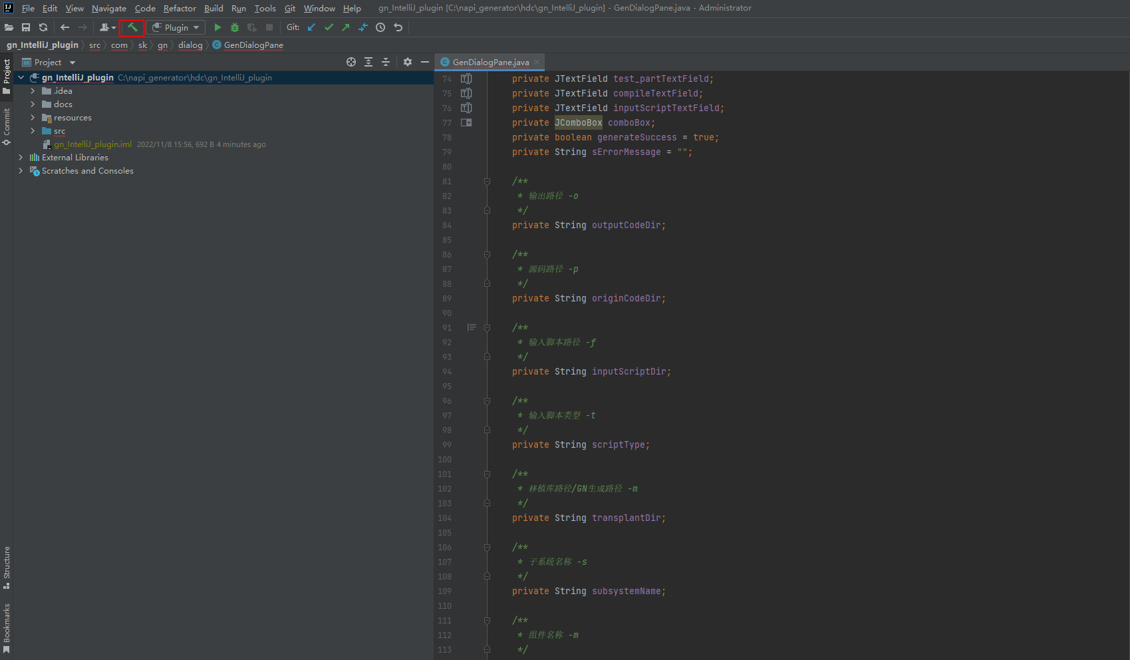Toggle the Structure tool window
The width and height of the screenshot is (1130, 660).
pos(7,567)
